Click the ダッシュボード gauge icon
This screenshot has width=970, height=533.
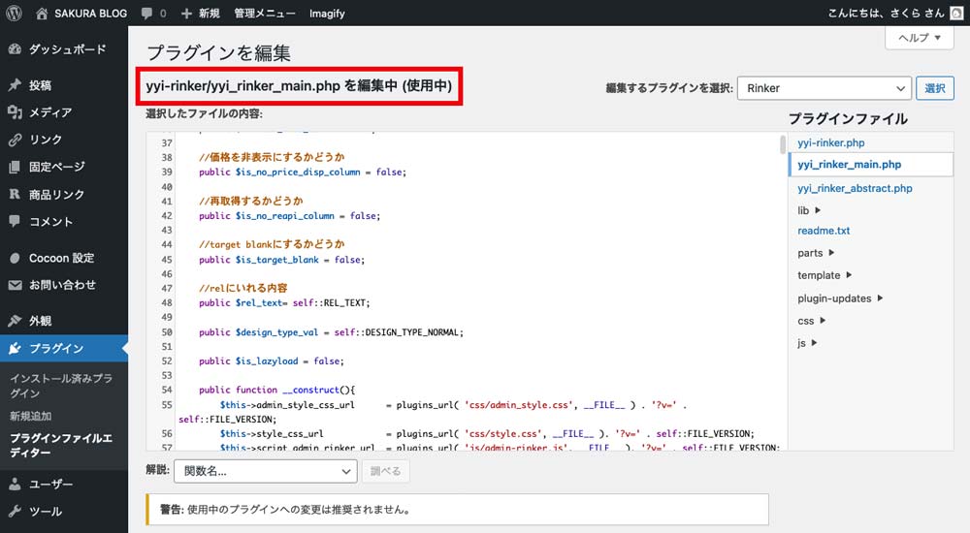click(x=15, y=48)
